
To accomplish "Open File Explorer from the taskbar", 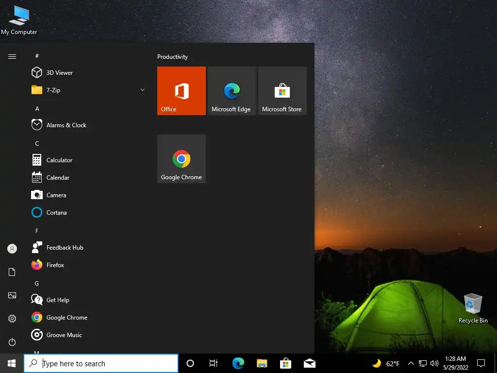I will click(262, 363).
